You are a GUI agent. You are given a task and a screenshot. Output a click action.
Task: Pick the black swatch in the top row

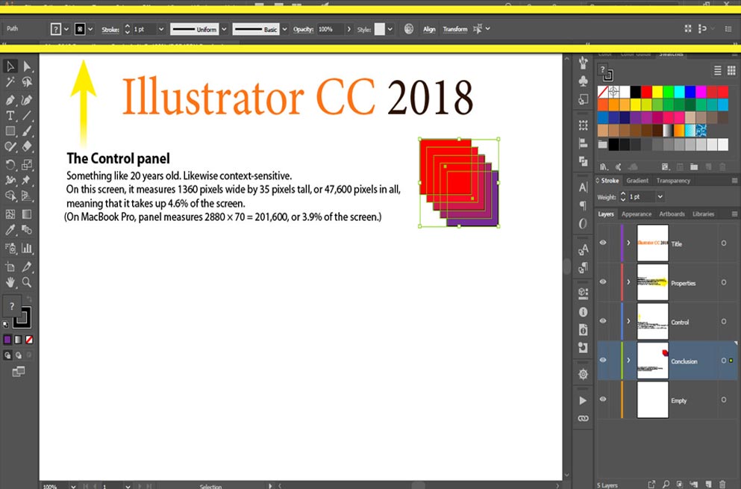[x=636, y=92]
